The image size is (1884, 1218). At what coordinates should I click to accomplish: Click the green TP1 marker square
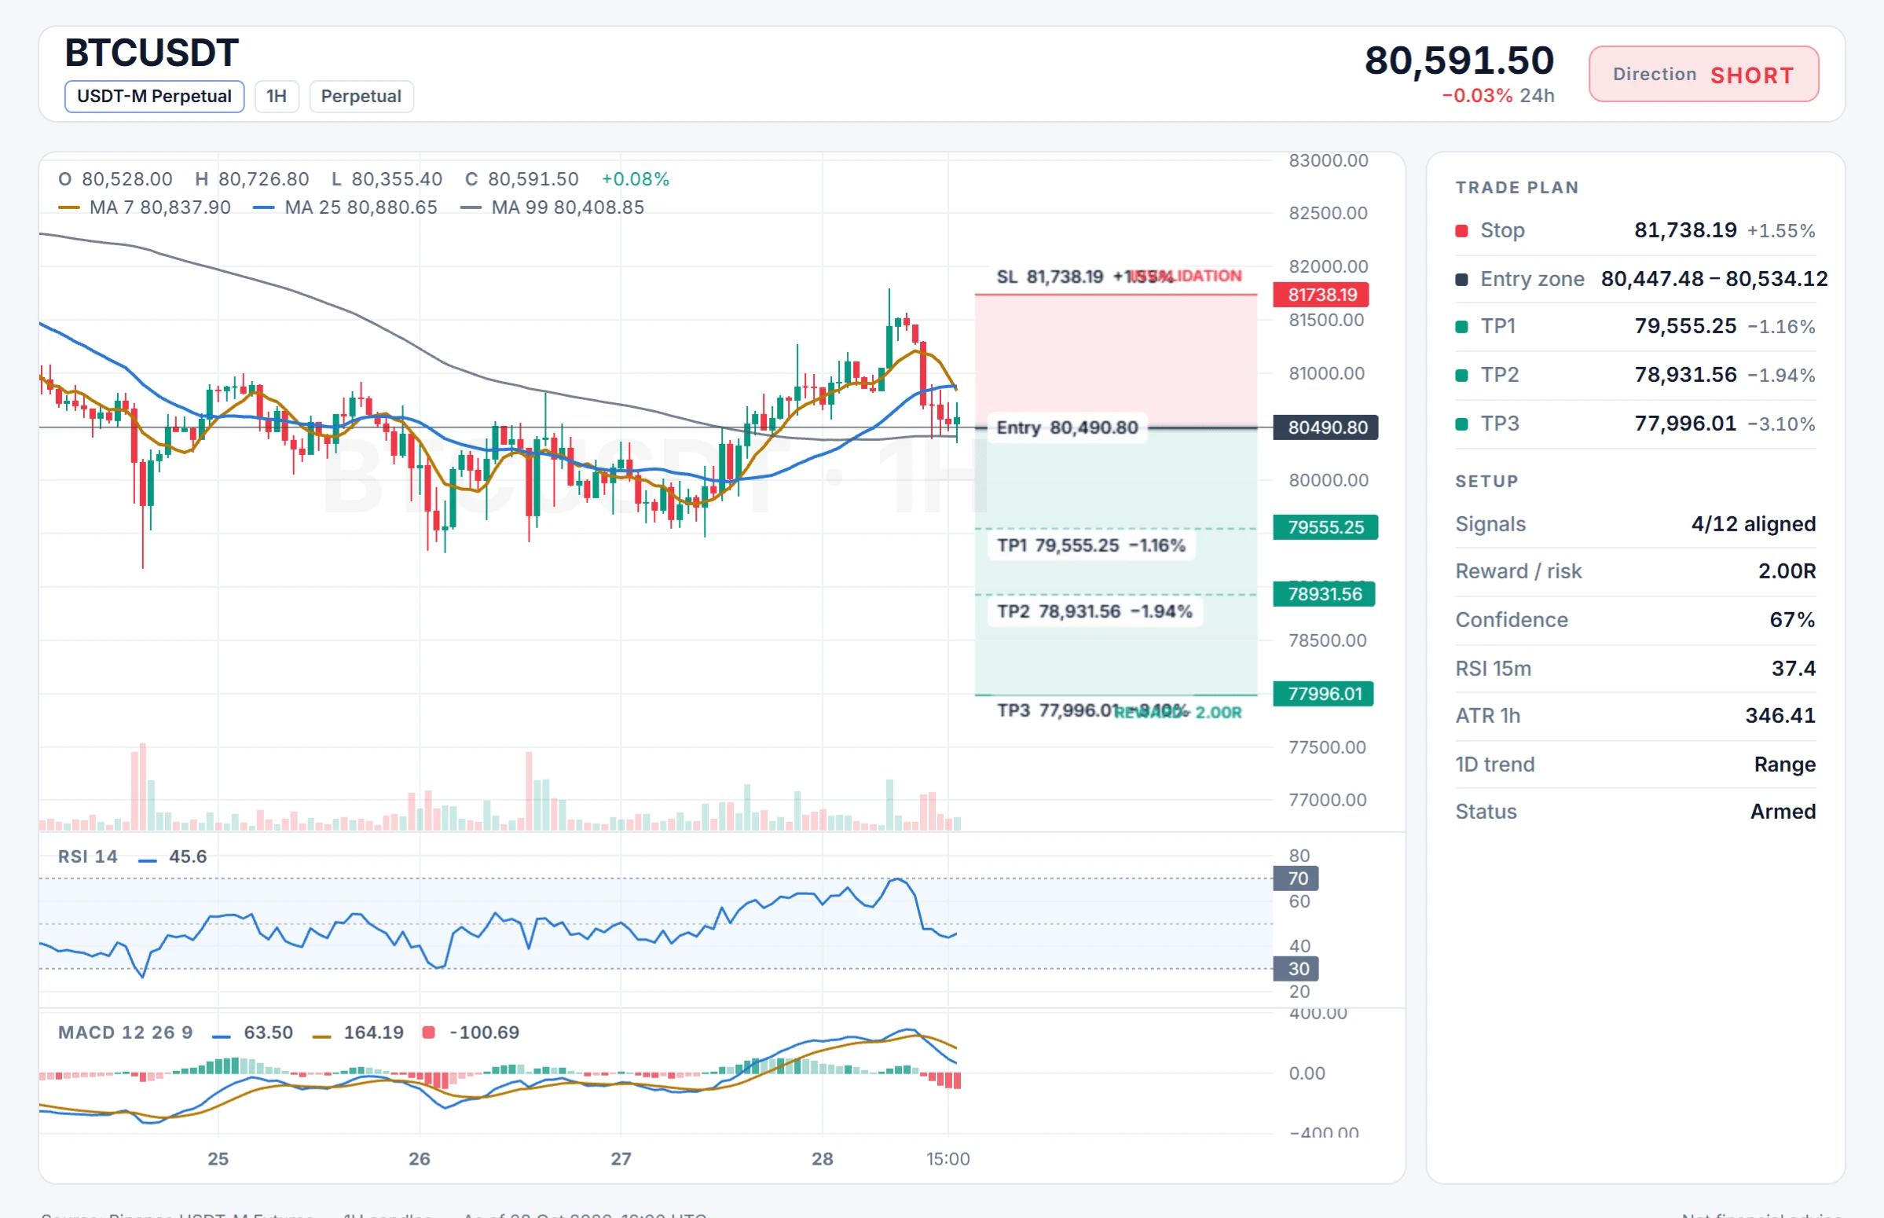coord(1462,327)
